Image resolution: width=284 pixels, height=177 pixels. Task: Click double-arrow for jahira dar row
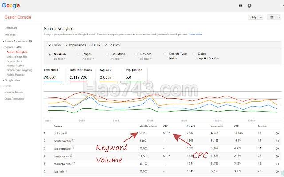coord(277,133)
